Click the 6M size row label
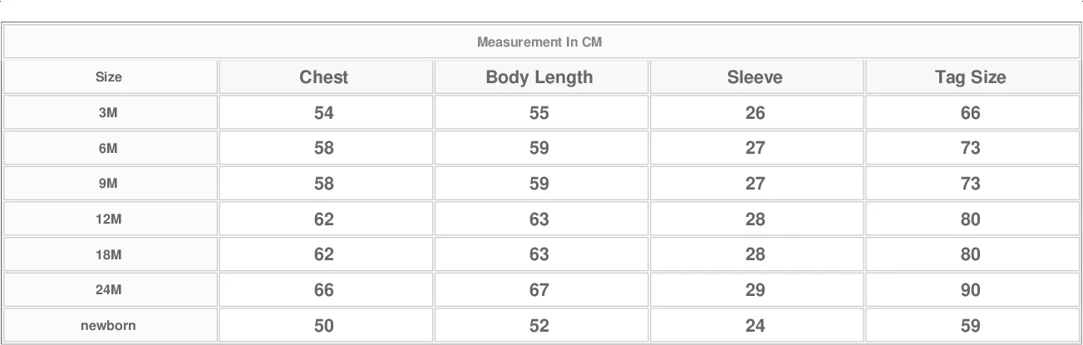Image resolution: width=1083 pixels, height=345 pixels. coord(109,149)
